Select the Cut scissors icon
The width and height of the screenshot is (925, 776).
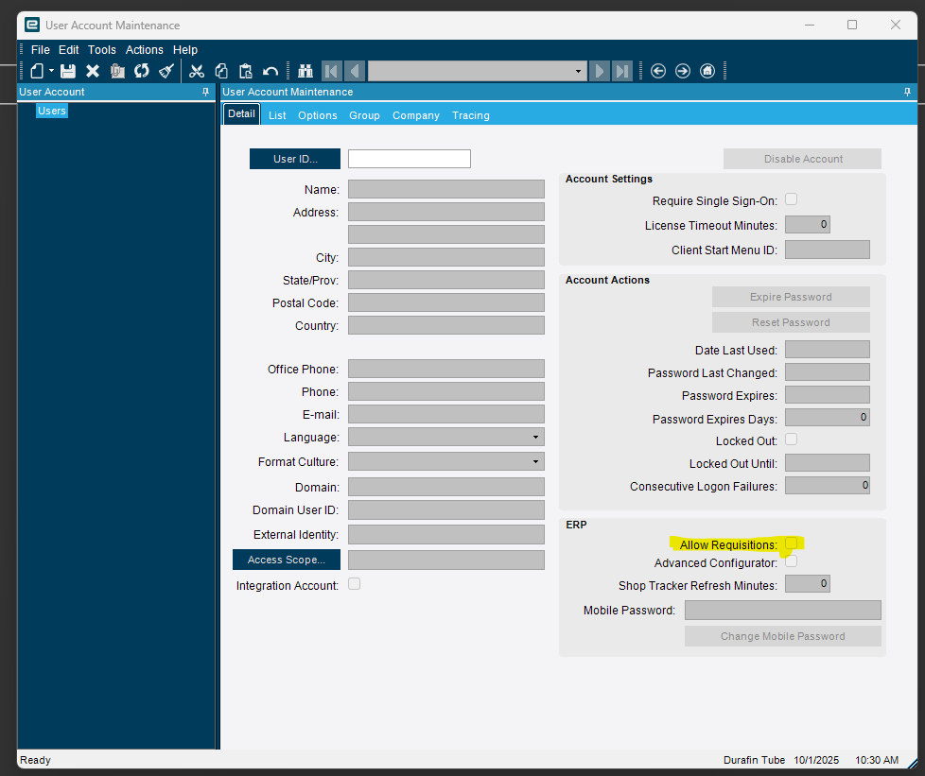[x=197, y=71]
